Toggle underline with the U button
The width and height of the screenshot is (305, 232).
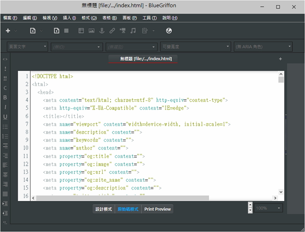(x=5, y=117)
